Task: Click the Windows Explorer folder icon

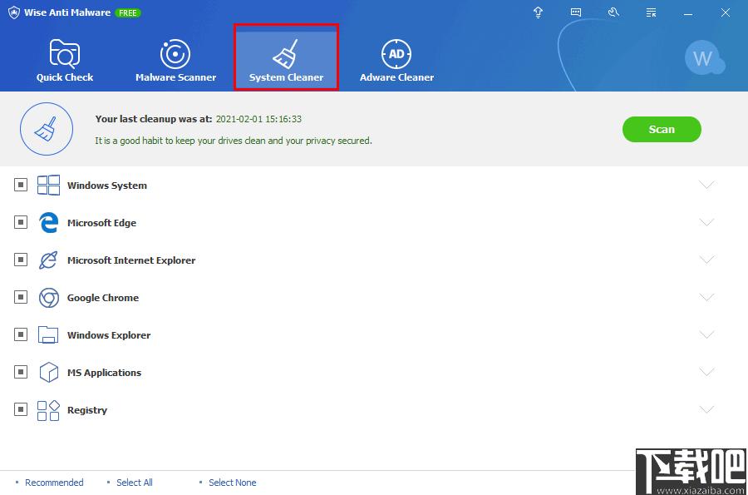Action: coord(49,335)
